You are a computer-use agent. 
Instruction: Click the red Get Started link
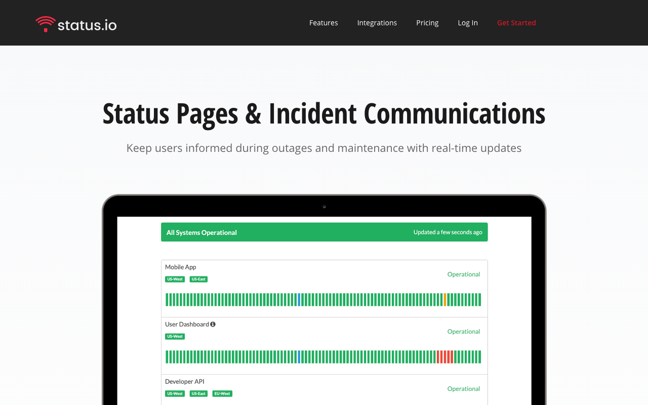pyautogui.click(x=516, y=23)
